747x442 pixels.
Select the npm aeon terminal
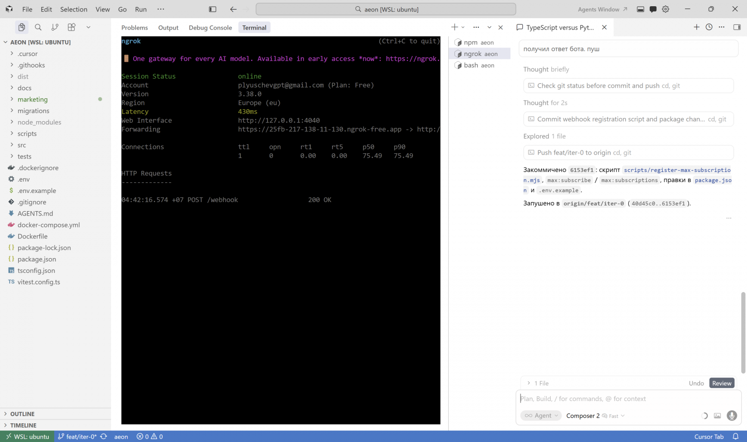[x=479, y=42]
